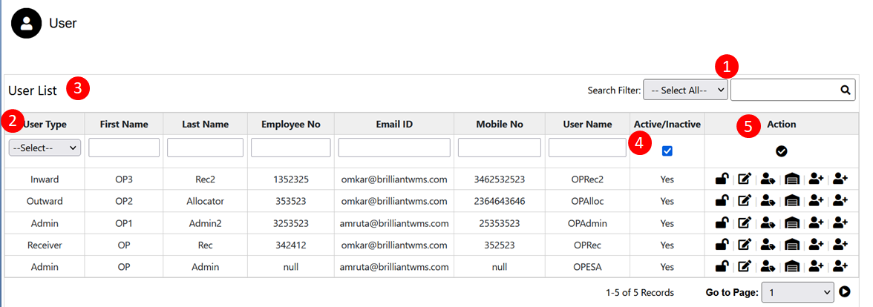
Task: Toggle the Active/Inactive filter checkbox
Action: 667,151
